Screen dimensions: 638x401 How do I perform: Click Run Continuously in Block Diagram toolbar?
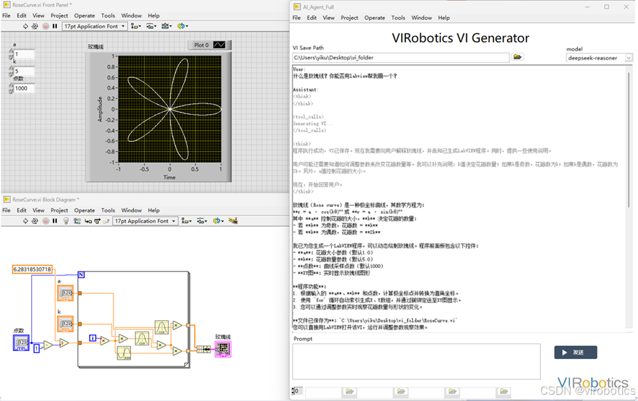[35, 221]
